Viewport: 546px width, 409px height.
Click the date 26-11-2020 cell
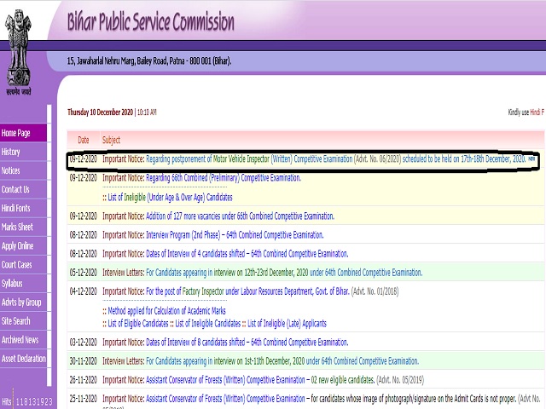pos(84,380)
